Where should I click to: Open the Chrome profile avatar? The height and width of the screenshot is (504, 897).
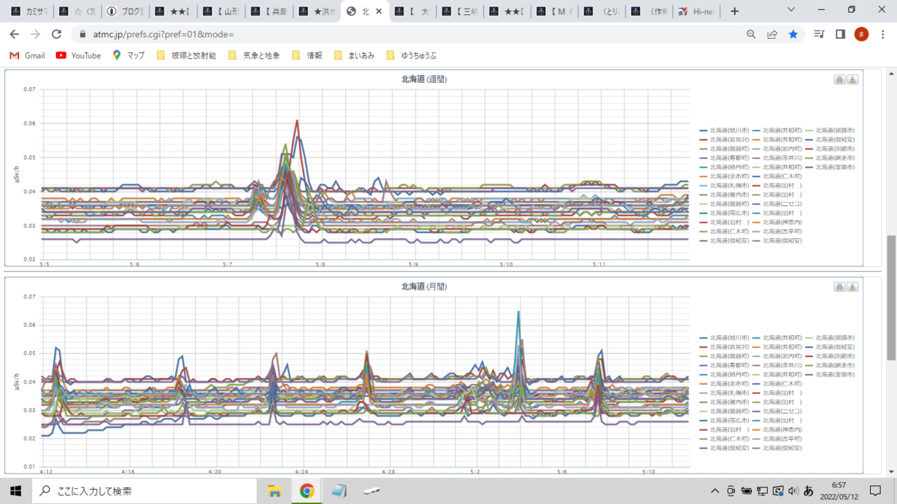click(x=861, y=34)
